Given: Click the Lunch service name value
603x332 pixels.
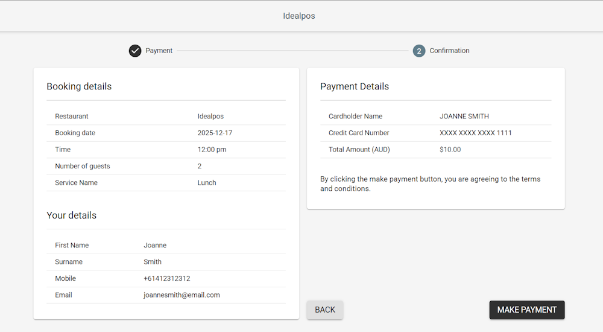Looking at the screenshot, I should [x=207, y=183].
